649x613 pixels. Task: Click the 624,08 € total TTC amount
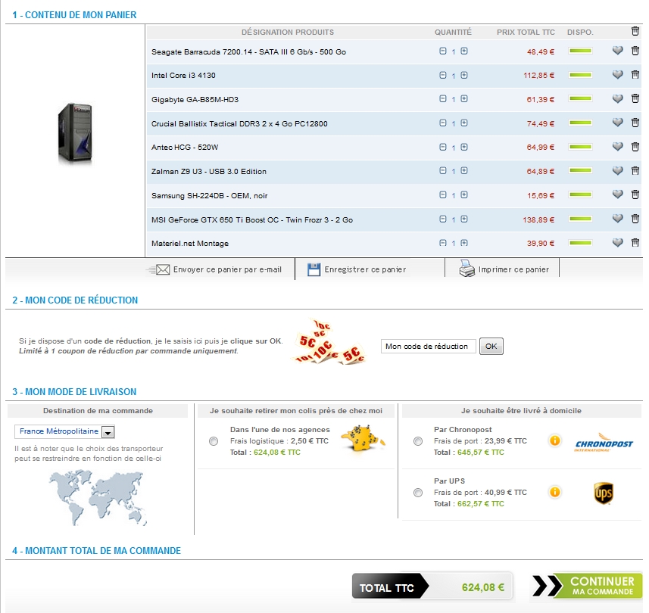pos(483,587)
